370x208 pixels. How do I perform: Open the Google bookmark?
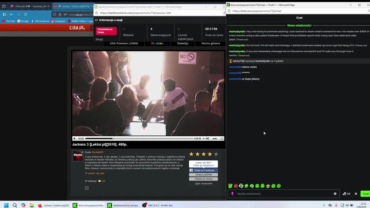pos(23,21)
